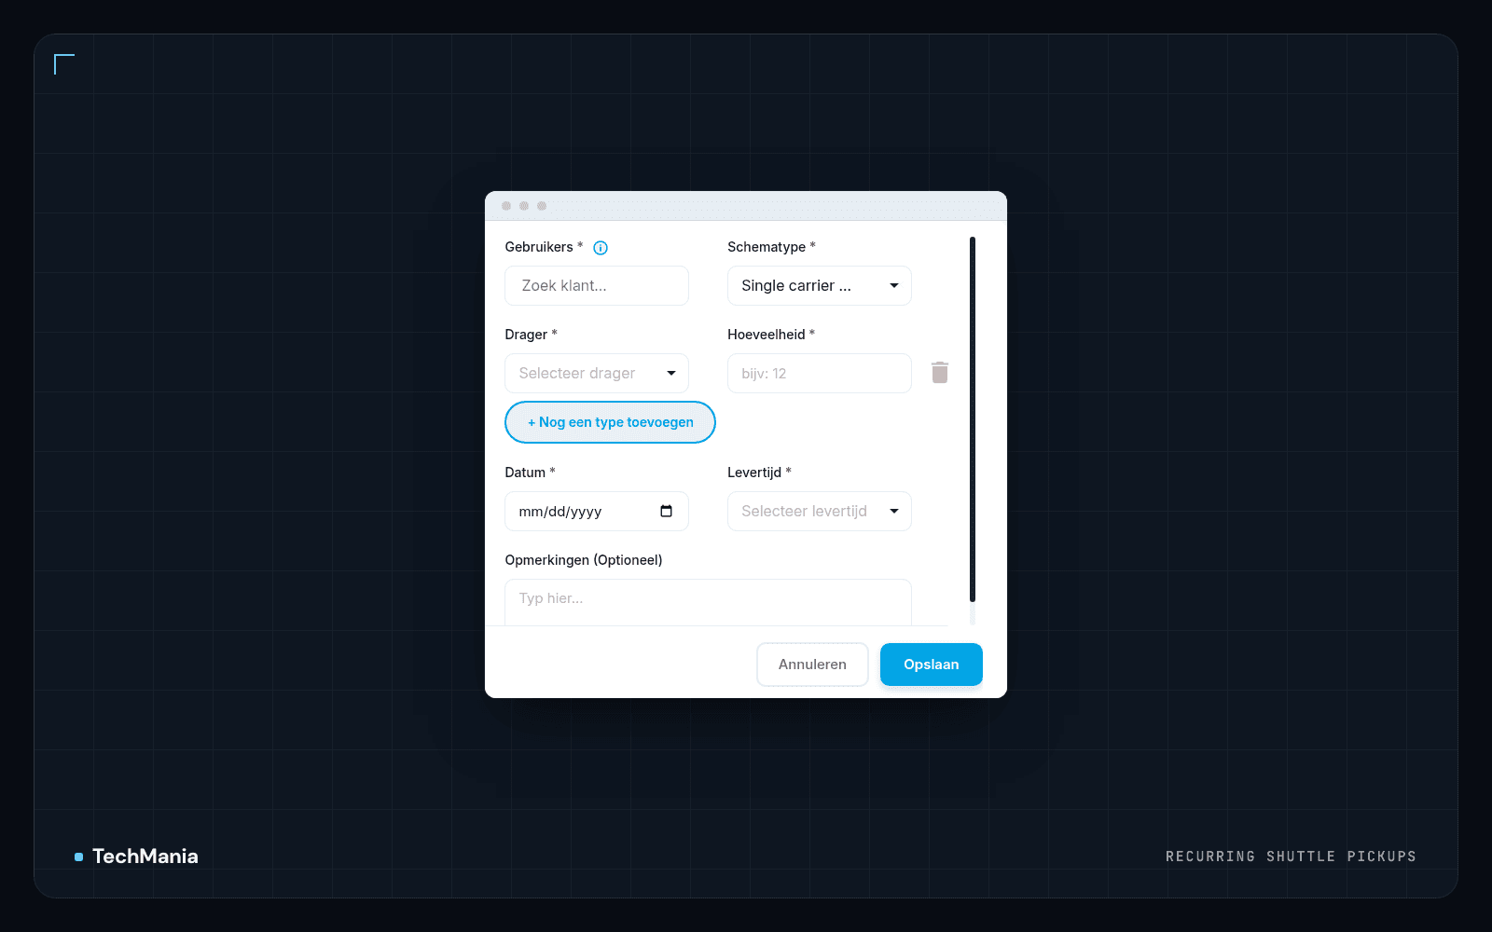This screenshot has width=1492, height=932.
Task: Click the Datum date input field
Action: [x=597, y=511]
